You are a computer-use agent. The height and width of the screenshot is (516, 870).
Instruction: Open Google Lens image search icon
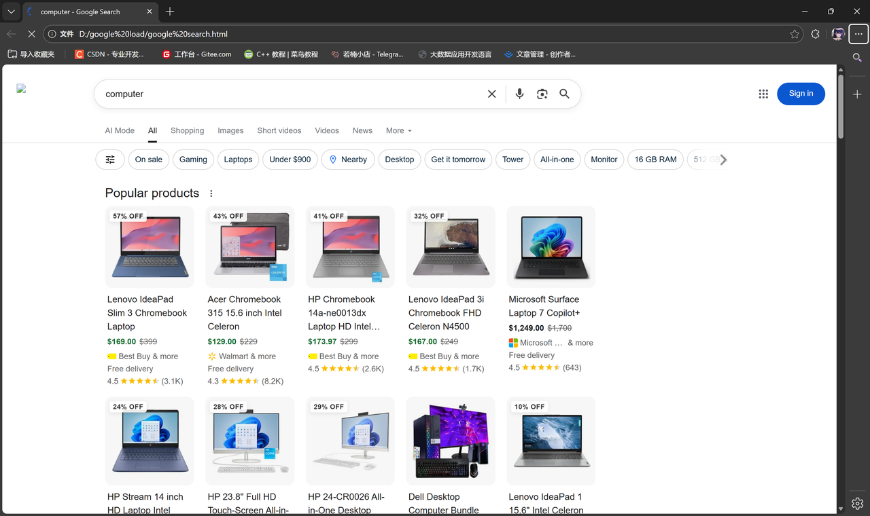coord(542,94)
